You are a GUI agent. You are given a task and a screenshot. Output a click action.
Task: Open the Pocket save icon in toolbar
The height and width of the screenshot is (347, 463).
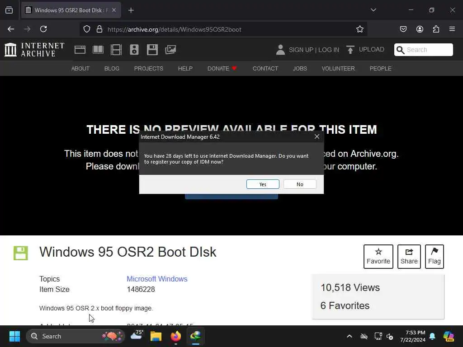click(403, 29)
